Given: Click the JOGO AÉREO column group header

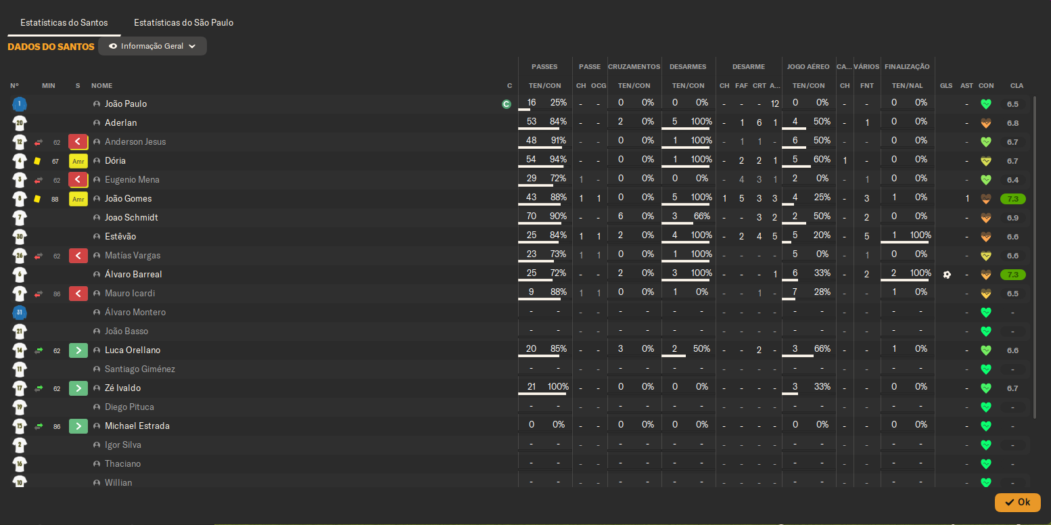Looking at the screenshot, I should point(809,67).
